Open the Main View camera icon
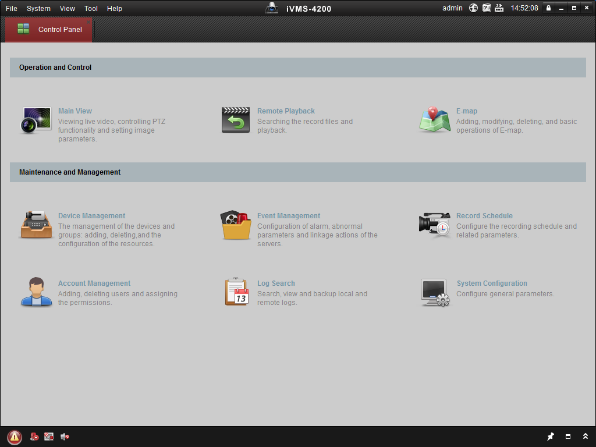Viewport: 596px width, 447px height. click(x=36, y=120)
